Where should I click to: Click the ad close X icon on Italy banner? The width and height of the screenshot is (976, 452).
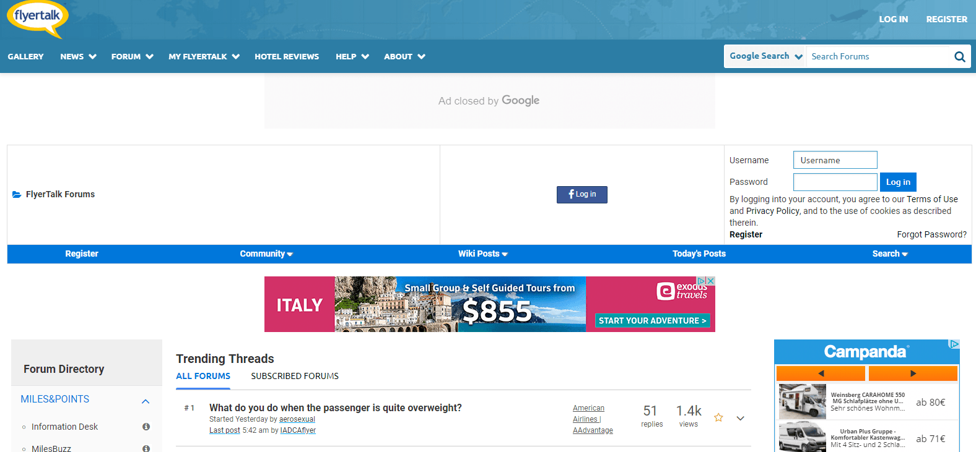point(711,281)
